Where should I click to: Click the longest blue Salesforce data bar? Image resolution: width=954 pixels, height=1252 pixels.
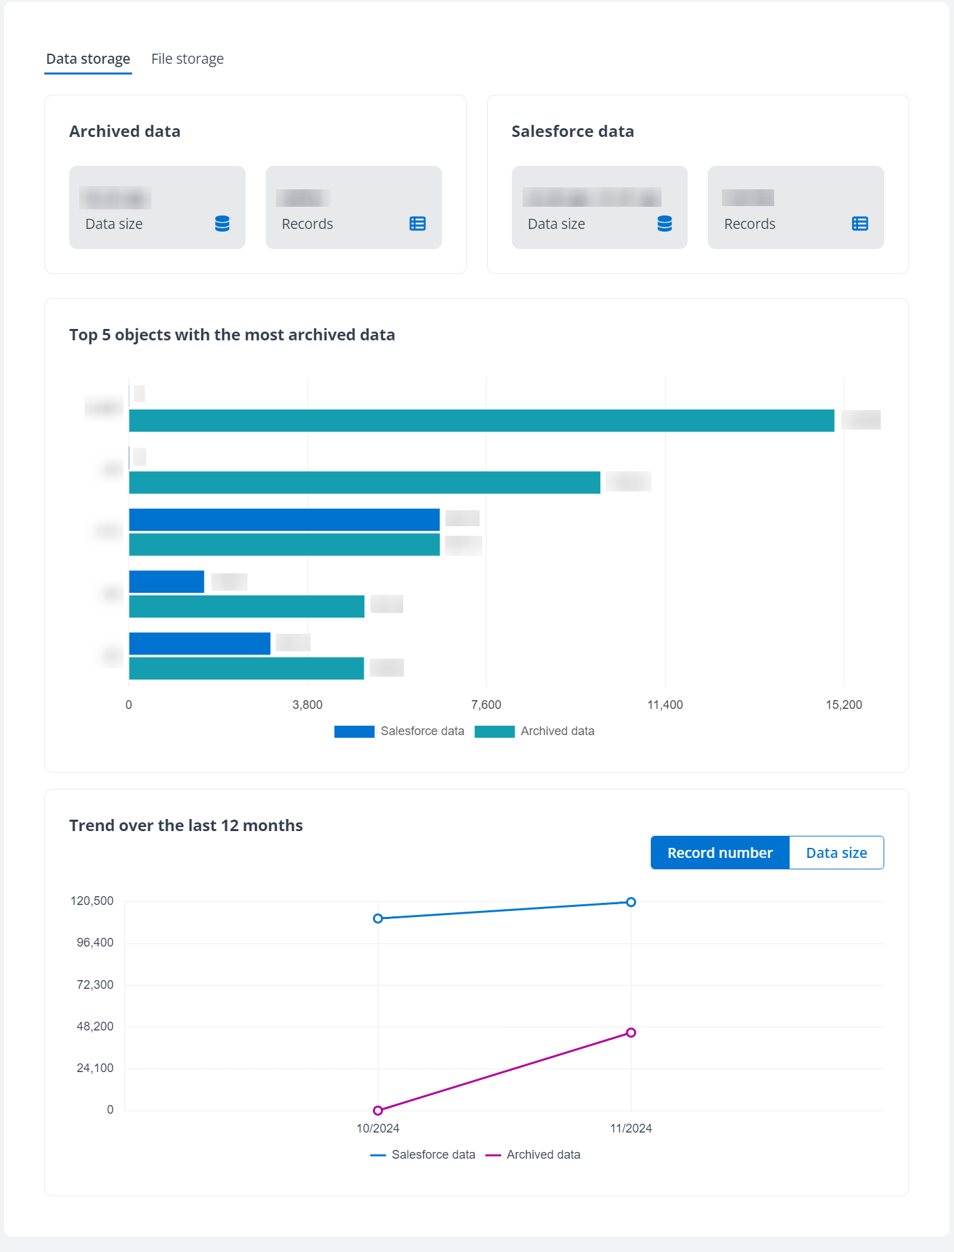(x=284, y=520)
